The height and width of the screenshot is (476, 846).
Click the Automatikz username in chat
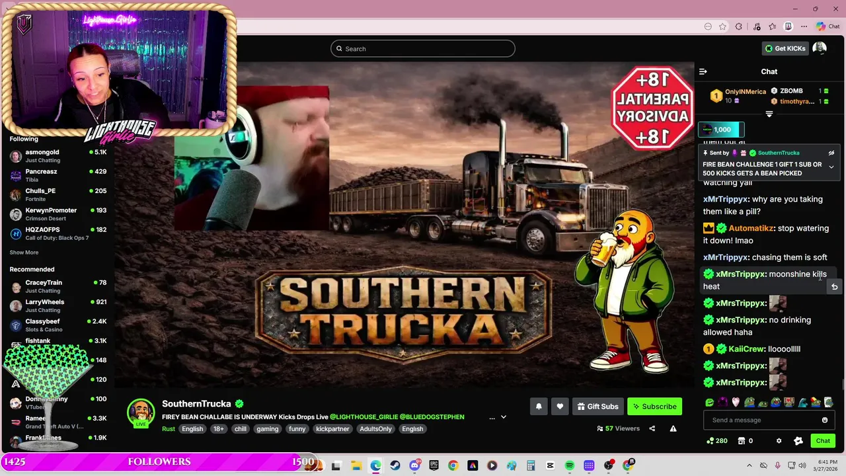coord(751,228)
